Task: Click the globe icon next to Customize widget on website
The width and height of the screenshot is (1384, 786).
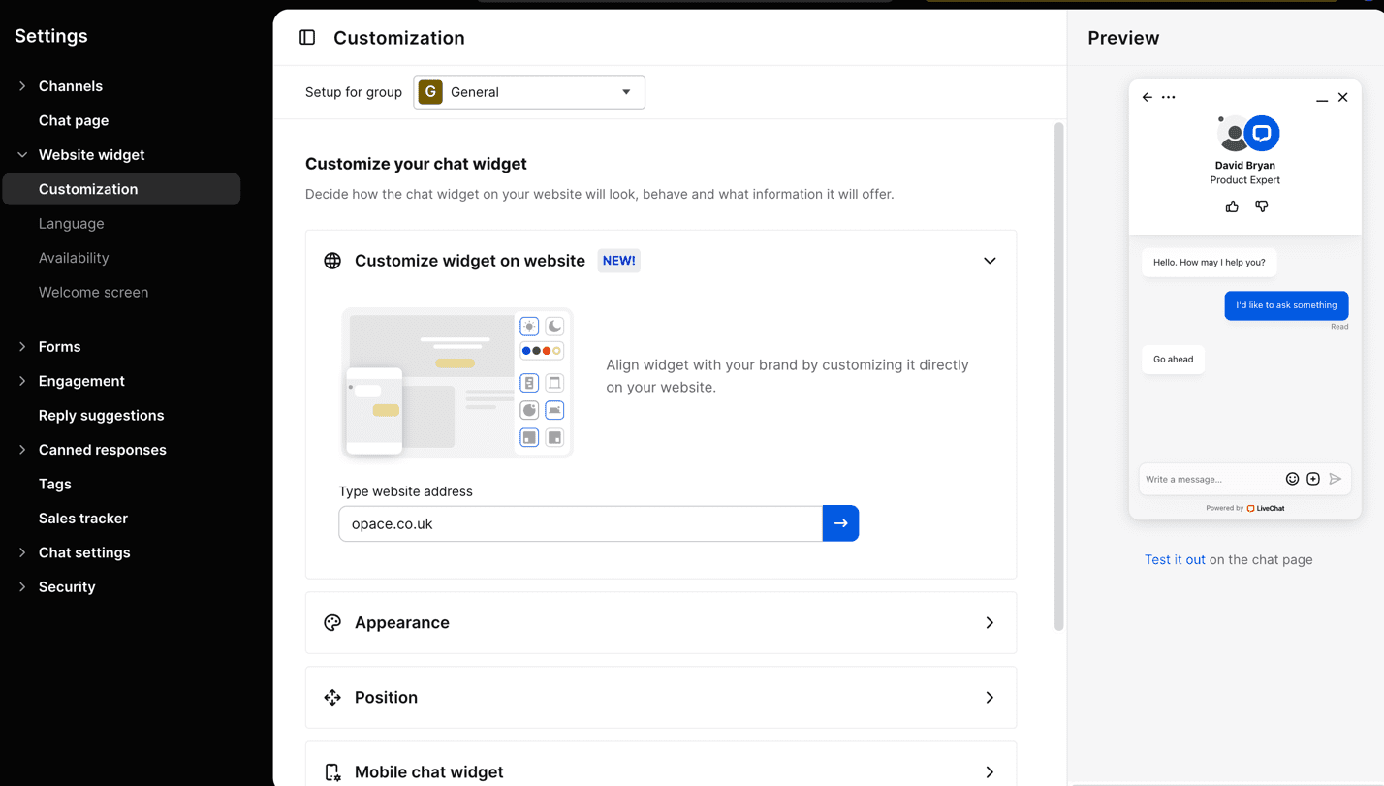Action: click(332, 260)
